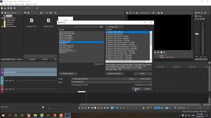
Task: Toggle Automatic Crossfades icon
Action: click(158, 108)
